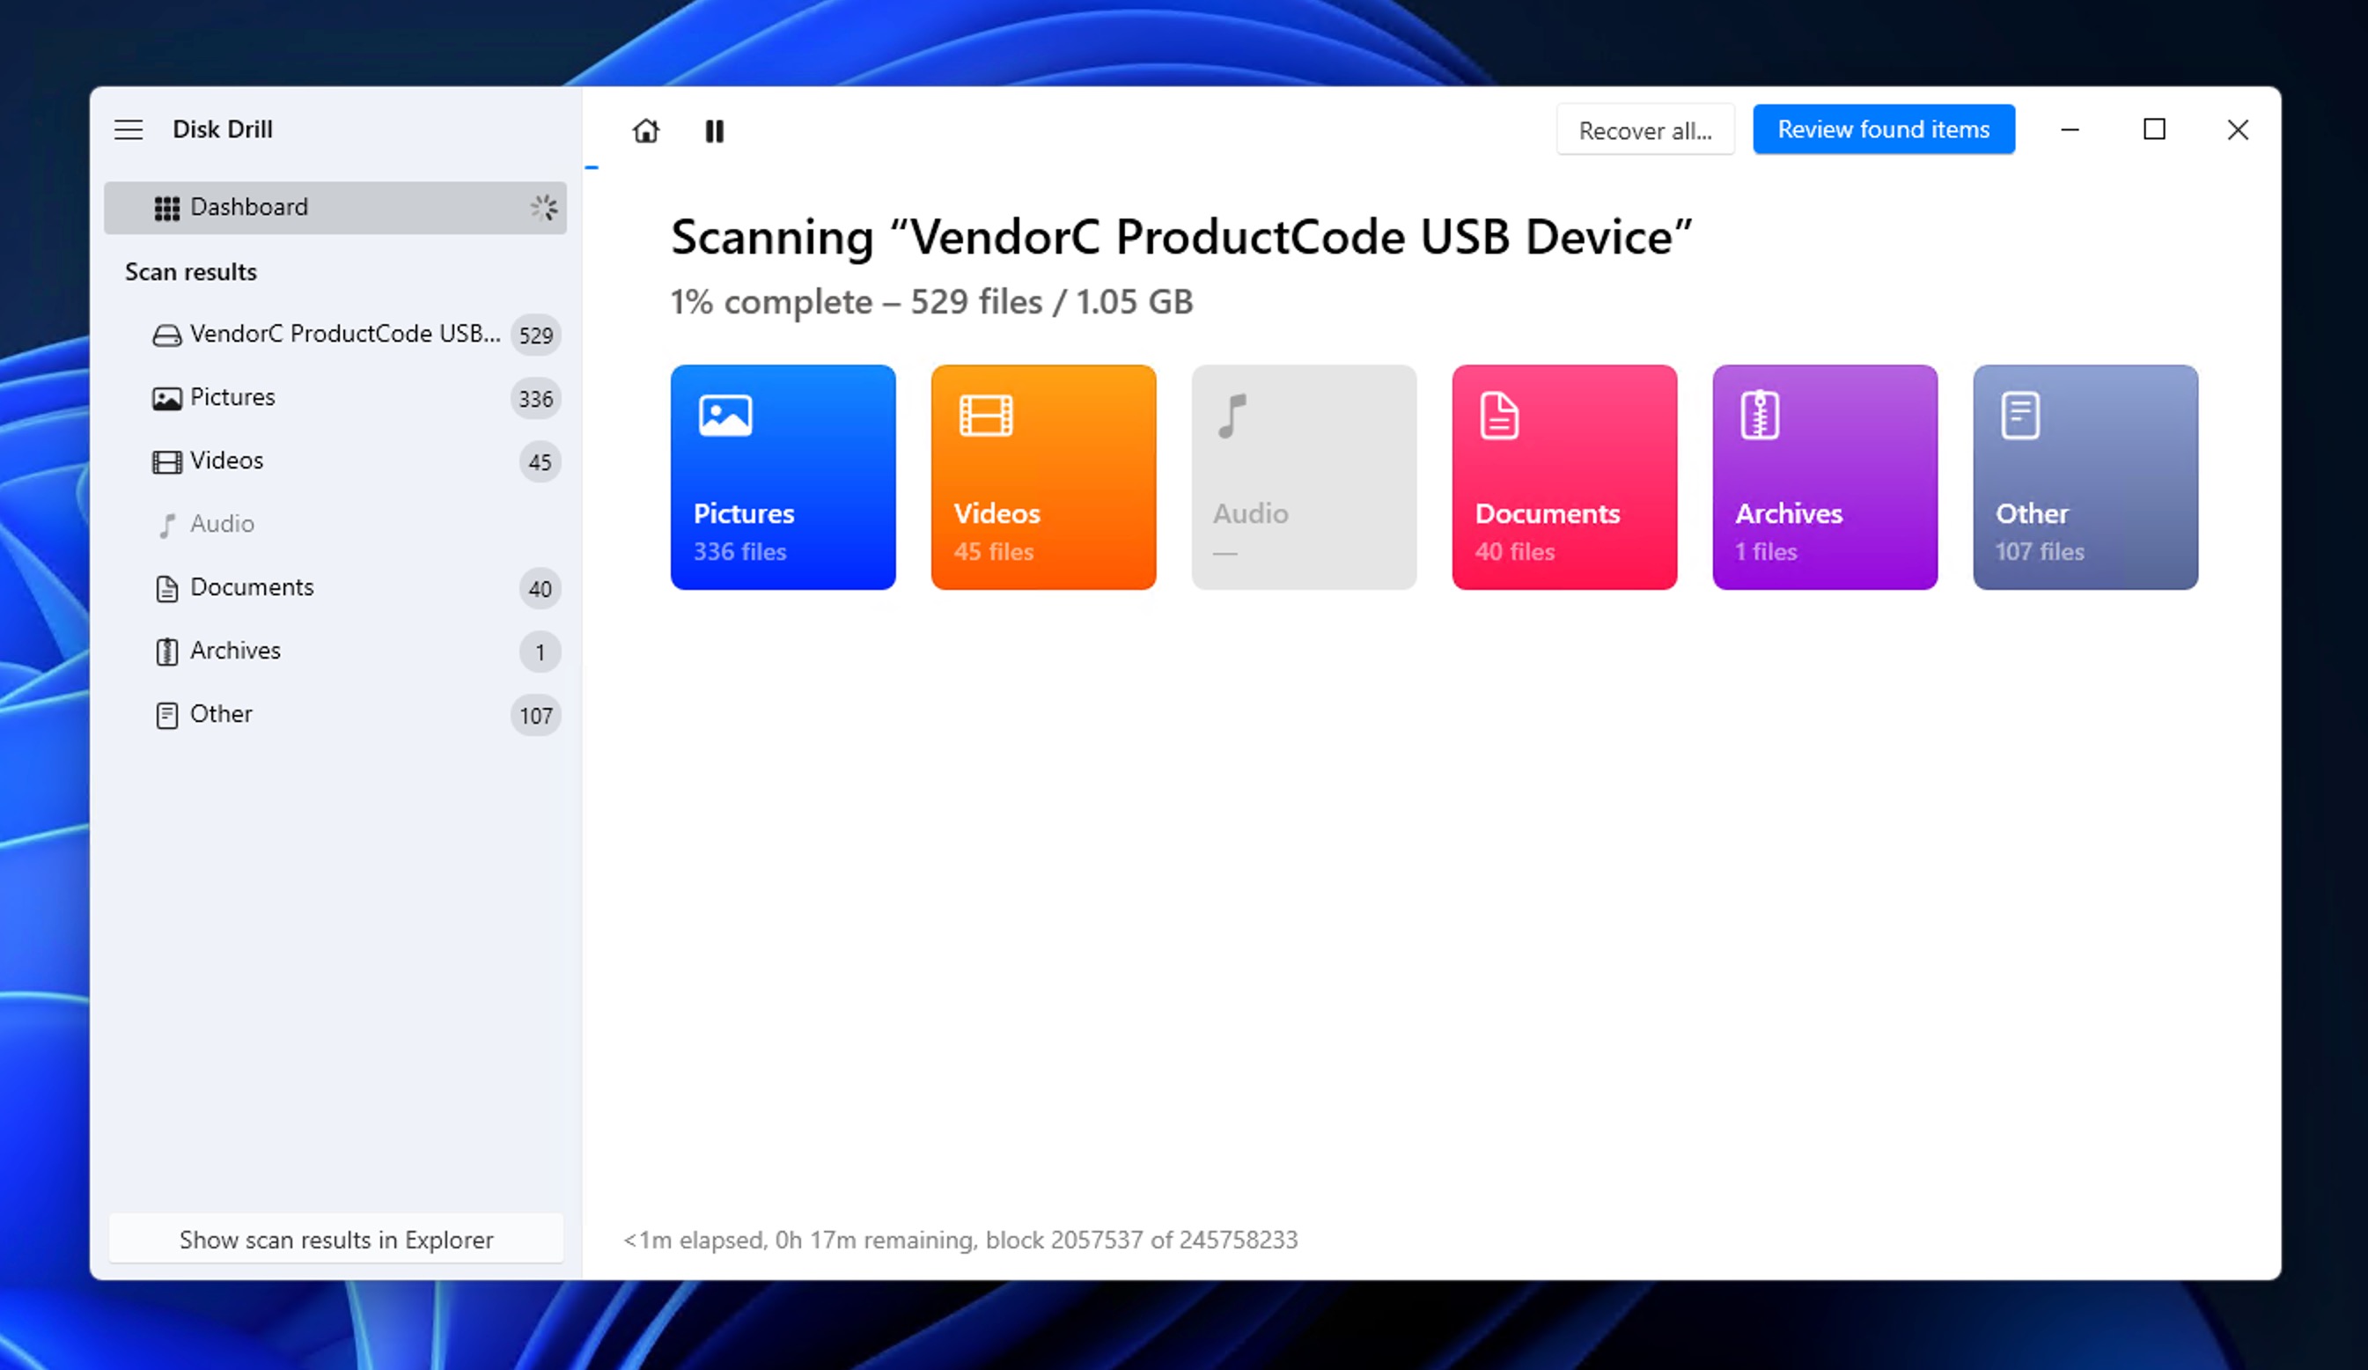Open the Archives card showing 1 file
This screenshot has height=1370, width=2368.
coord(1824,478)
